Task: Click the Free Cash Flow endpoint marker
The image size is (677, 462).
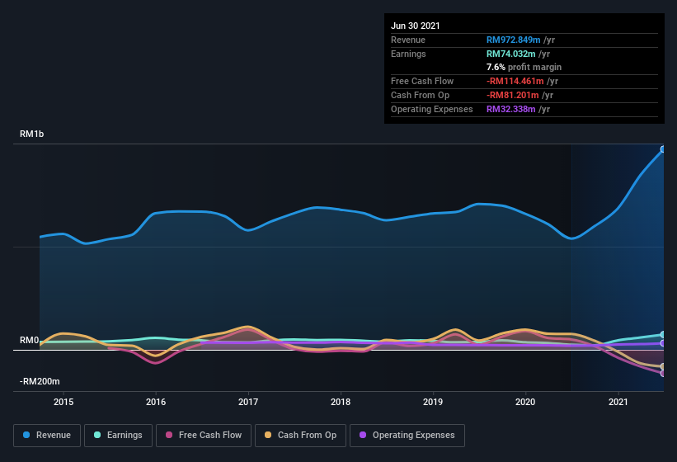Action: [x=663, y=374]
